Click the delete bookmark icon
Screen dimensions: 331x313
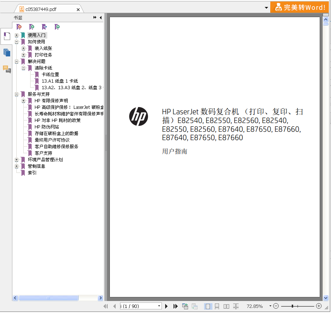19,27
